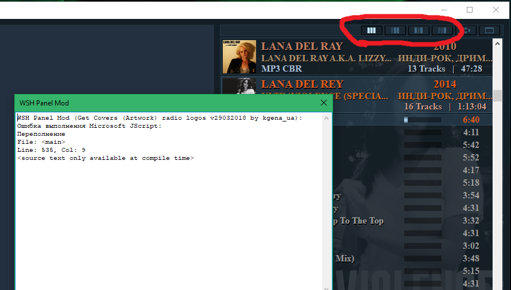Select layout button with only last column lit
The width and height of the screenshot is (511, 290).
coord(442,30)
